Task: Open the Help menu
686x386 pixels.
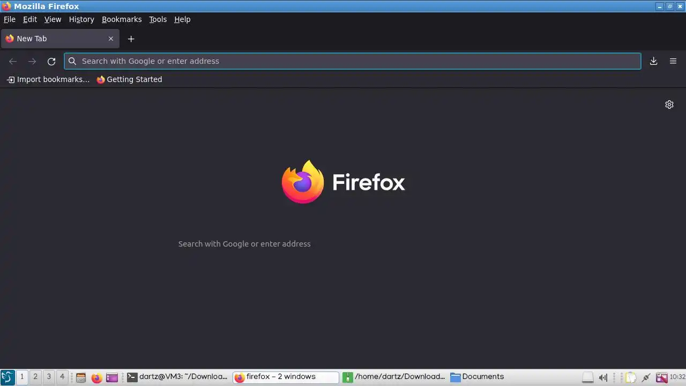Action: point(182,19)
